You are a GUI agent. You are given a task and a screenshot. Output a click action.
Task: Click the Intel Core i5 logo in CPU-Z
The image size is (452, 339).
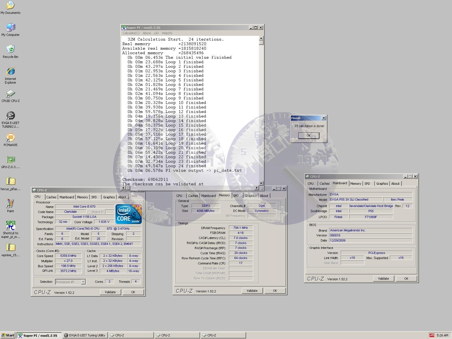(x=129, y=214)
